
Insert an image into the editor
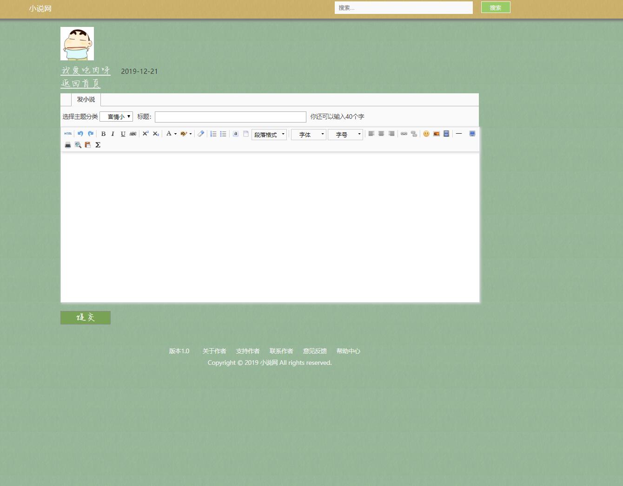[x=437, y=134]
